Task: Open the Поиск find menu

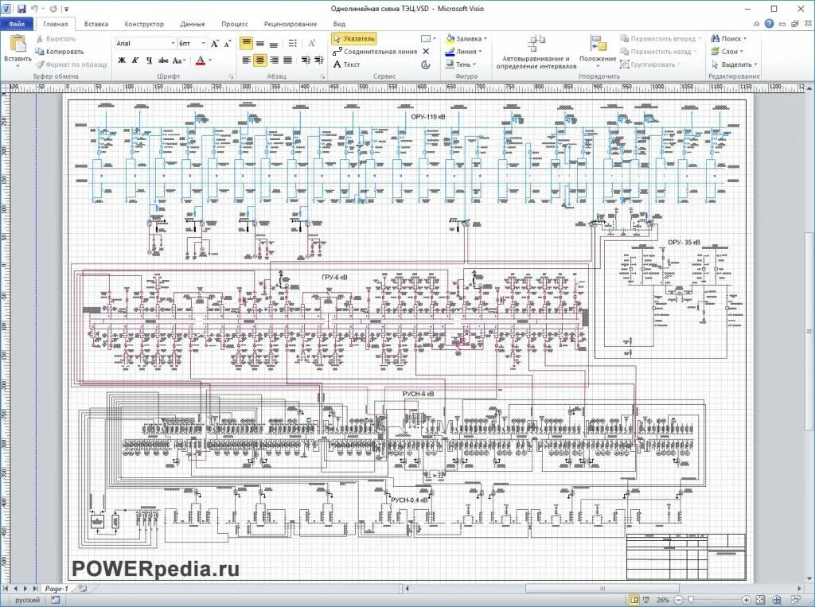Action: [728, 38]
